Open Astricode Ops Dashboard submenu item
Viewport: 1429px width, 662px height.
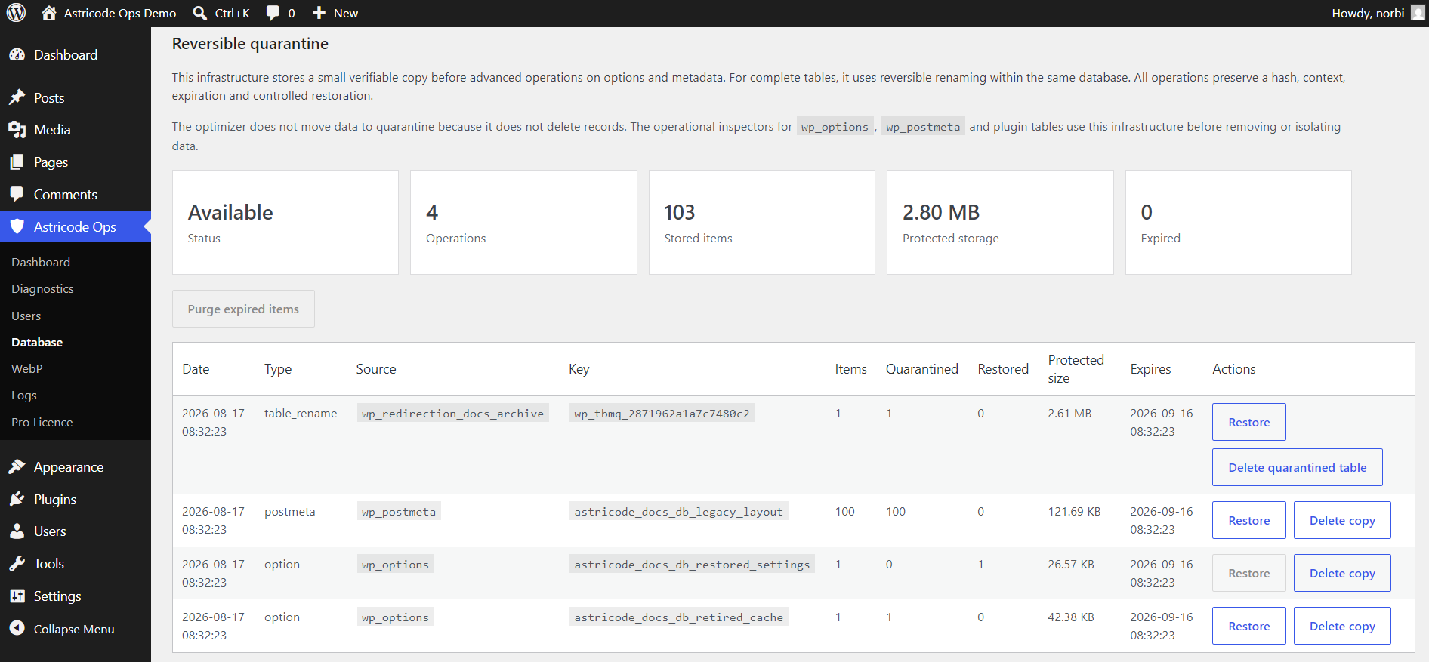pyautogui.click(x=41, y=262)
